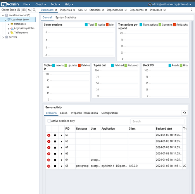This screenshot has width=195, height=194.
Task: Switch to the Locks tab
Action: 64,113
